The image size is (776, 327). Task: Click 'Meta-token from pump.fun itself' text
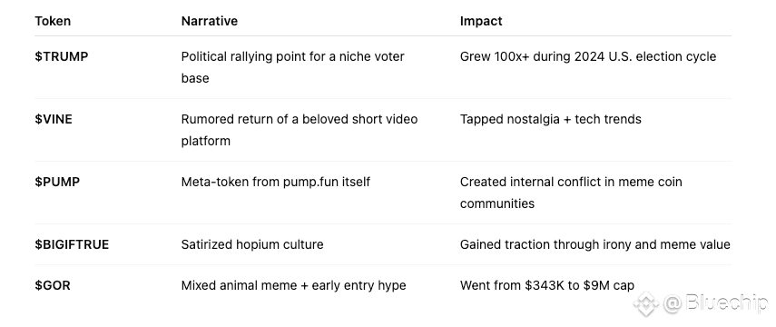276,182
